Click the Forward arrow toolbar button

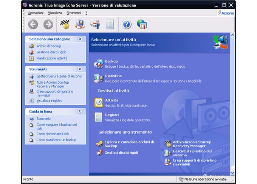click(48, 25)
